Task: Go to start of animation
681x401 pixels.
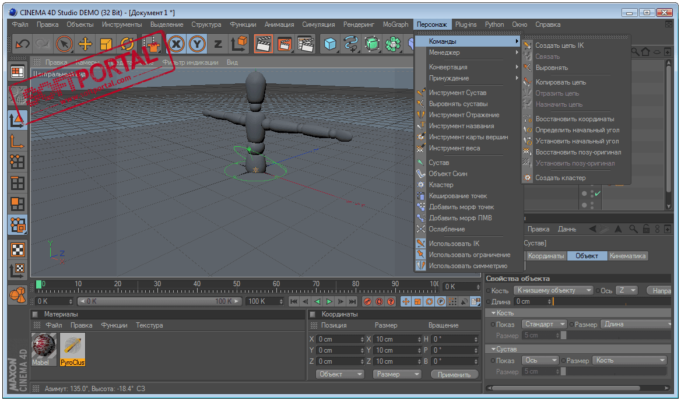Action: 294,301
